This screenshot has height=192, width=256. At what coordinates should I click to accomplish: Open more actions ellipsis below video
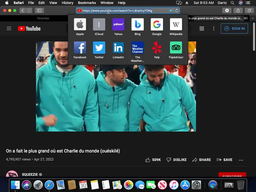click(x=241, y=160)
